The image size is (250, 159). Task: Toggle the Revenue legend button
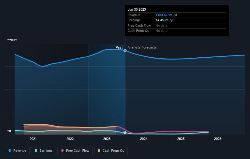pos(17,151)
